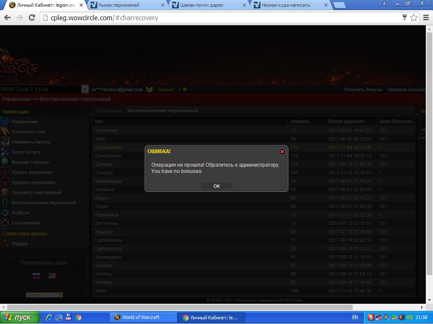The image size is (433, 324).
Task: Open Купить персонажа in the navigation
Action: click(x=32, y=172)
